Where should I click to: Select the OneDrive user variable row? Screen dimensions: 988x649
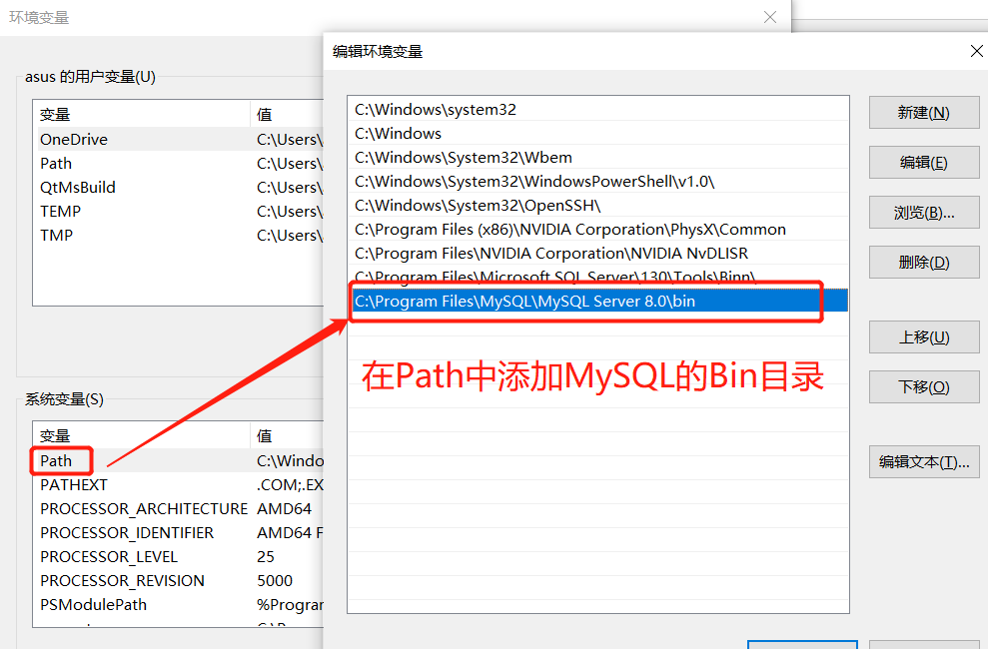click(x=181, y=139)
